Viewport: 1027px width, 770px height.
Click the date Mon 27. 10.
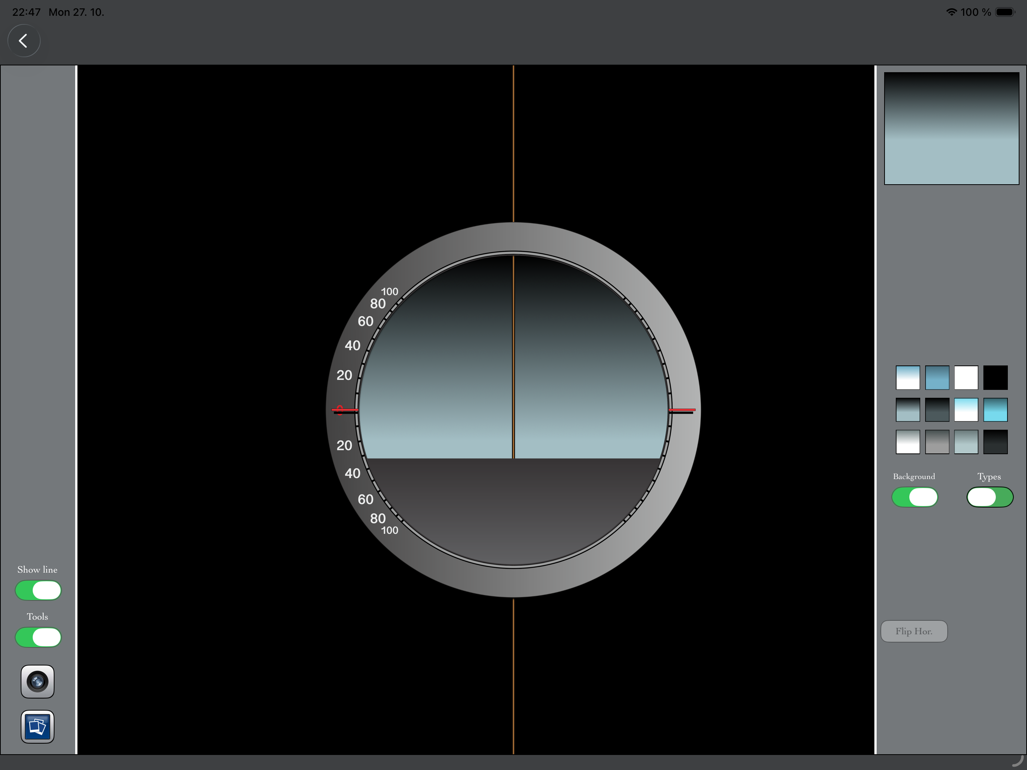point(77,12)
